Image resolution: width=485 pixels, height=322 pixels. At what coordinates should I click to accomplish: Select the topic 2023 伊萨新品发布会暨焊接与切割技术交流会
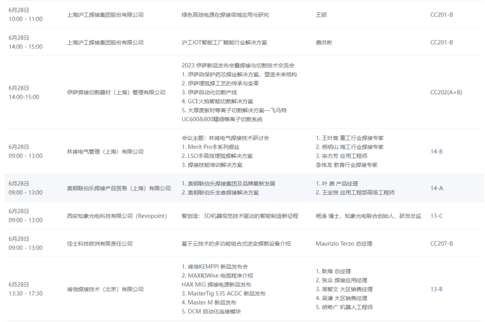[238, 65]
